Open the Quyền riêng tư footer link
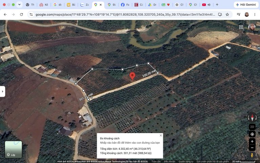260x163 pixels. click(x=186, y=162)
